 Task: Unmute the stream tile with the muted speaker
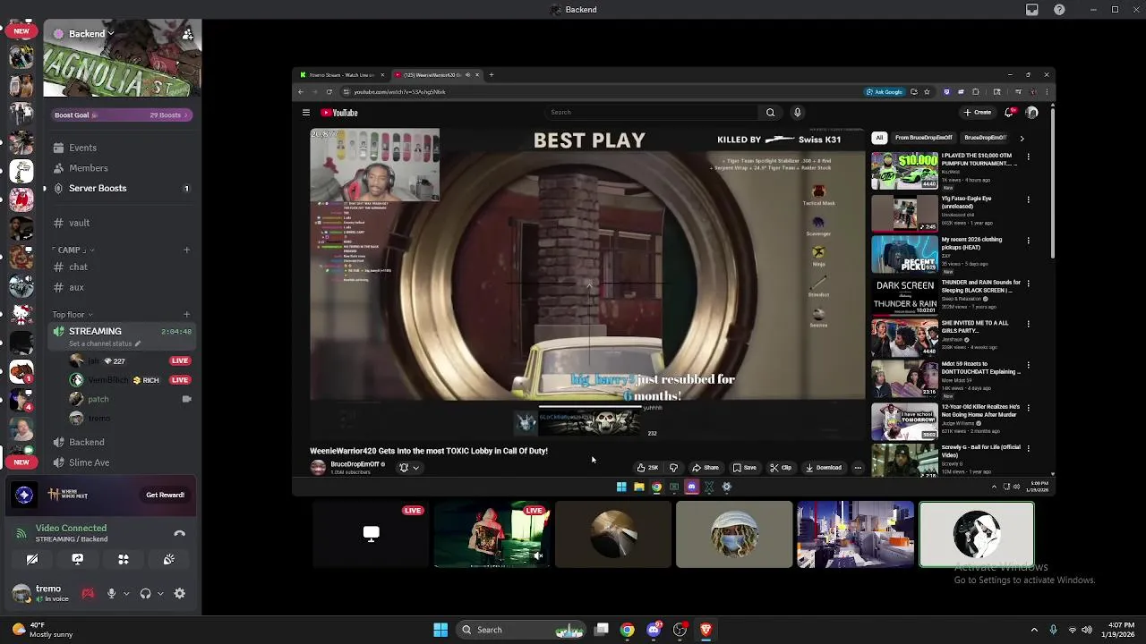coord(538,556)
